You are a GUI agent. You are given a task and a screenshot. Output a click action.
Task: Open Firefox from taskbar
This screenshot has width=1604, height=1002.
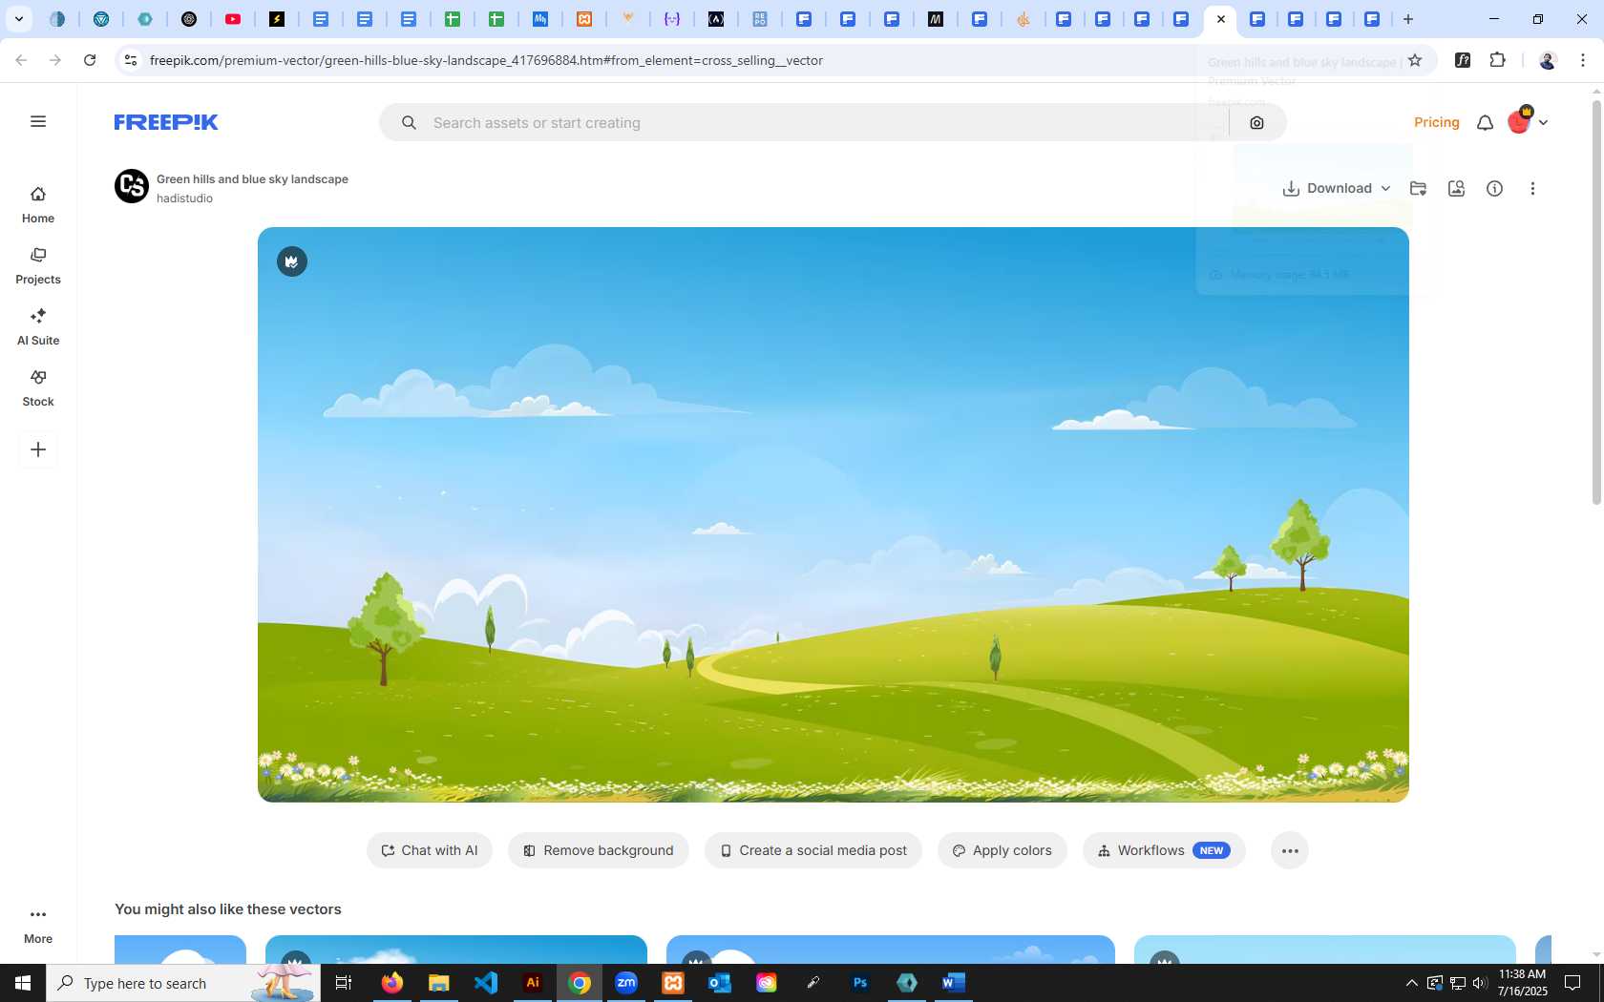pyautogui.click(x=392, y=983)
